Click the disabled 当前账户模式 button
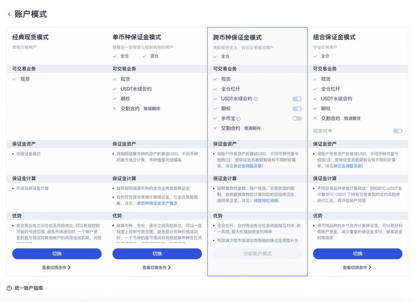This screenshot has width=416, height=302. point(257,254)
